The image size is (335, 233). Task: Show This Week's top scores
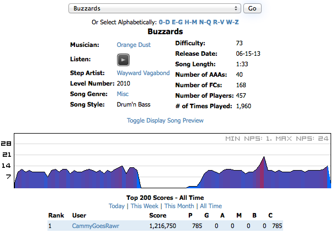coord(145,206)
